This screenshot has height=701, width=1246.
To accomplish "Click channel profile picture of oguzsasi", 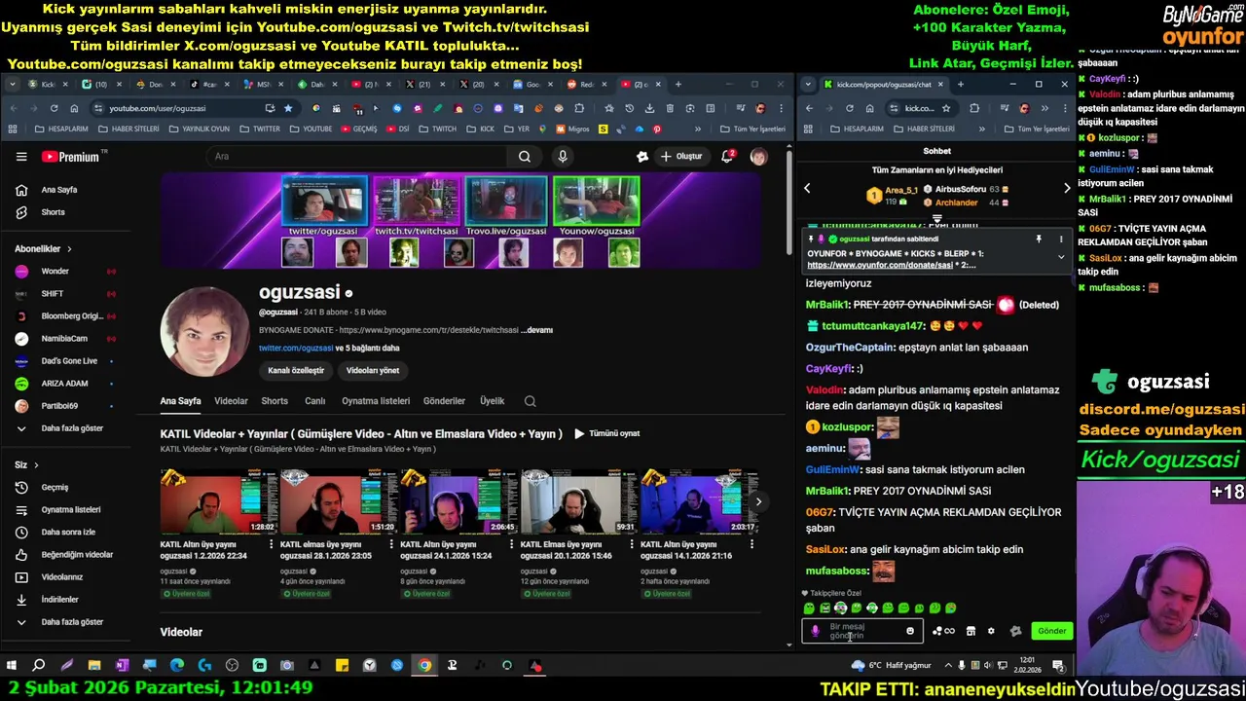I will [x=204, y=332].
